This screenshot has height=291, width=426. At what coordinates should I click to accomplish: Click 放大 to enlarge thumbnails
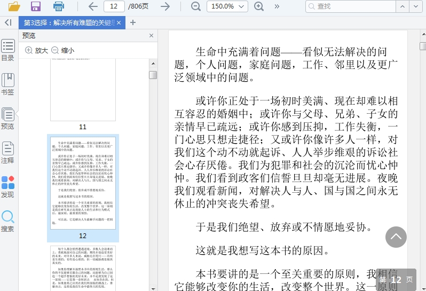pyautogui.click(x=36, y=50)
